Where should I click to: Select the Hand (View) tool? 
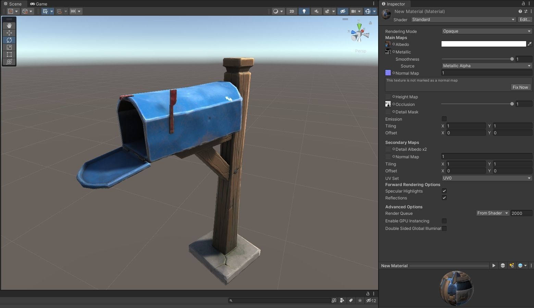point(9,25)
